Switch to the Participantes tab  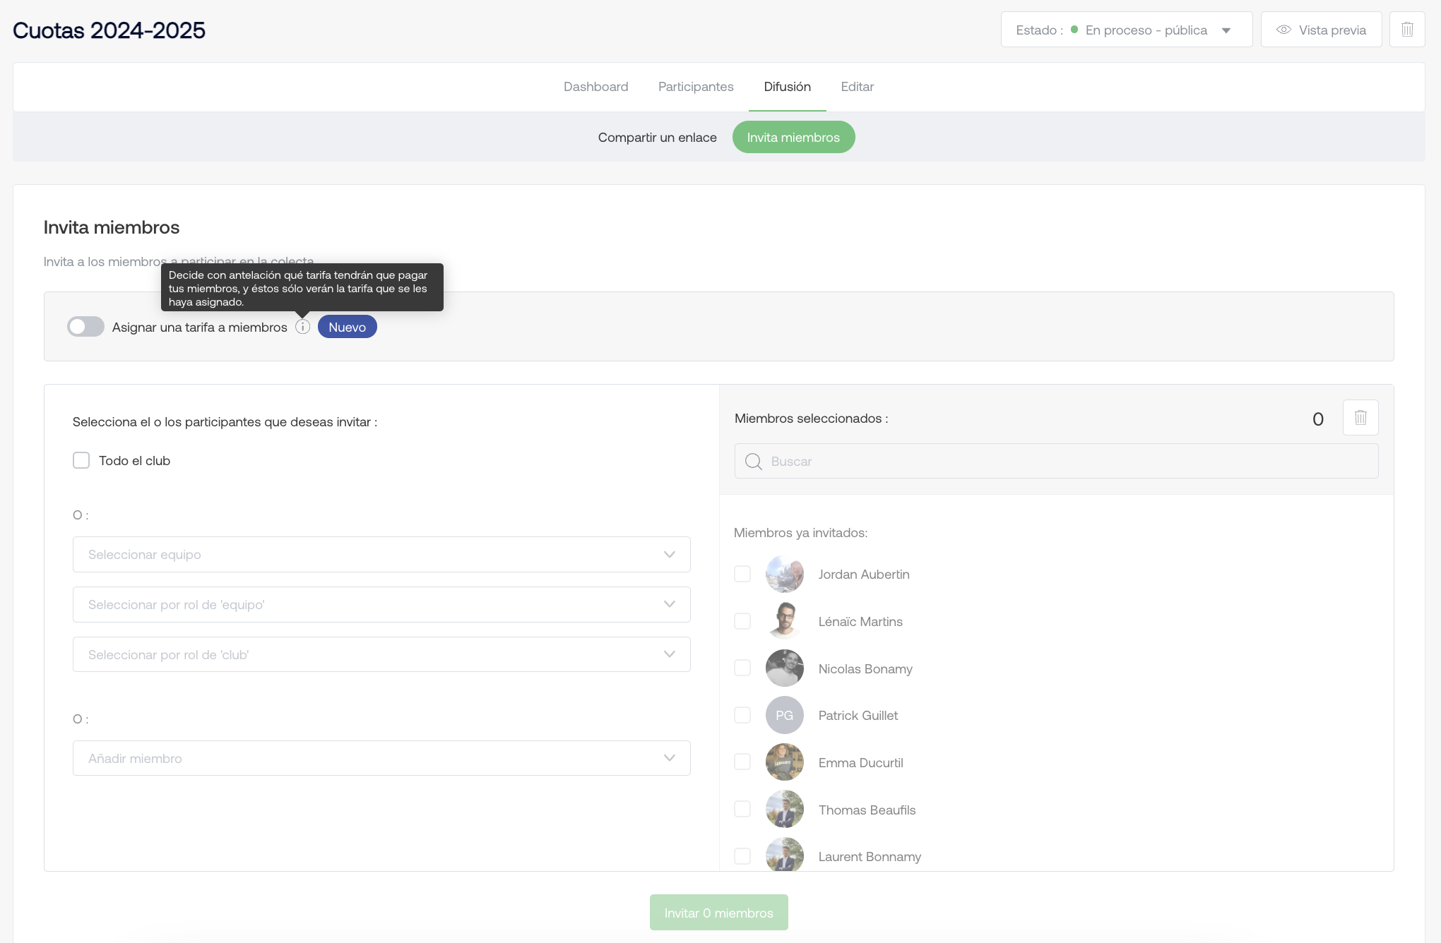point(696,87)
